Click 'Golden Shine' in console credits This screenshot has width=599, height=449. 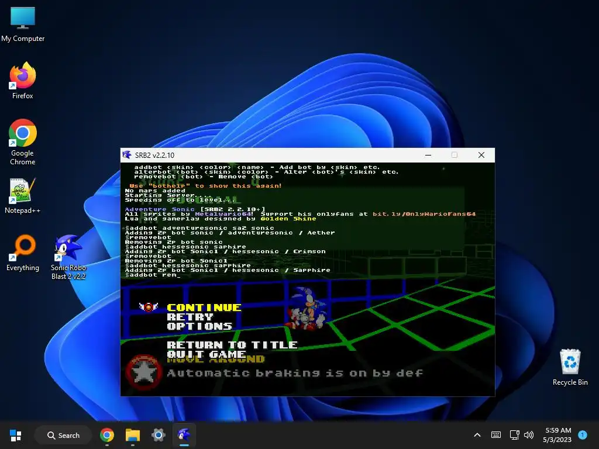point(288,219)
